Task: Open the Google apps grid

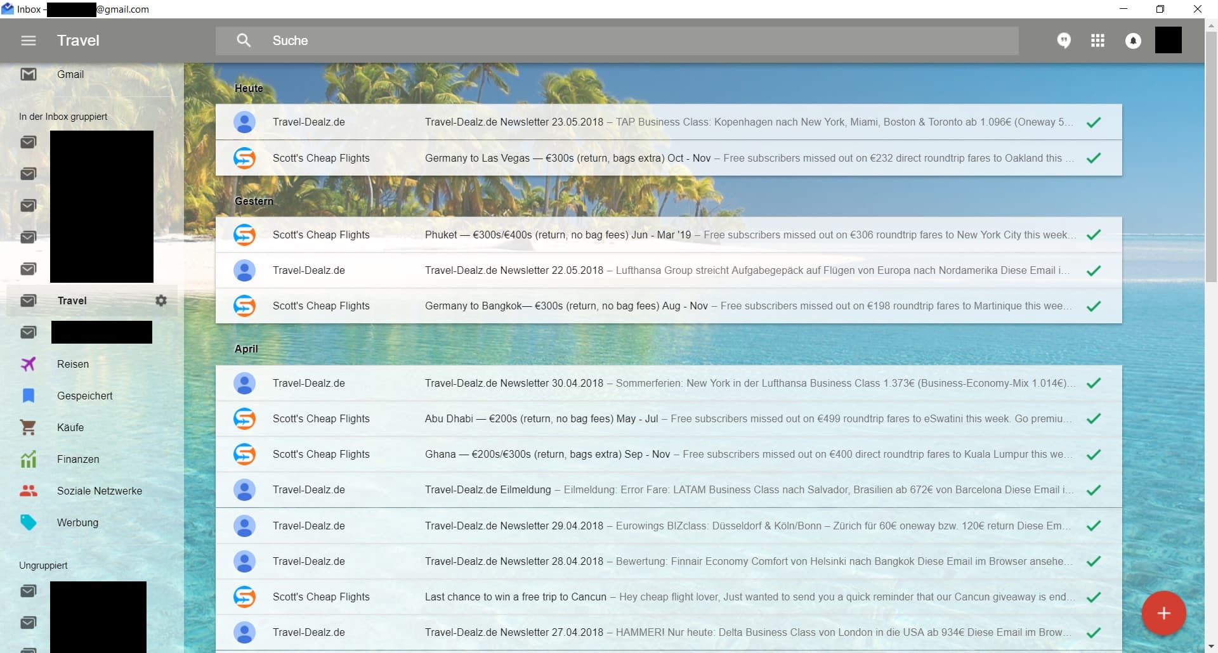Action: point(1097,41)
